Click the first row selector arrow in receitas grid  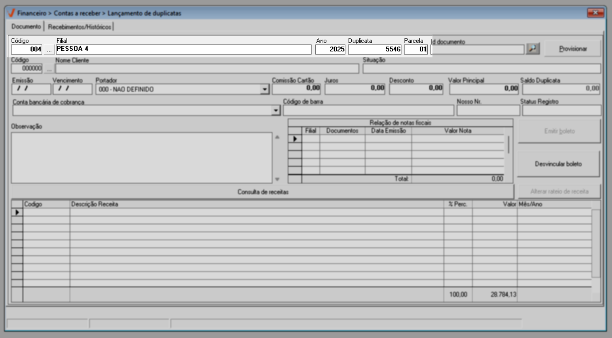(x=17, y=212)
